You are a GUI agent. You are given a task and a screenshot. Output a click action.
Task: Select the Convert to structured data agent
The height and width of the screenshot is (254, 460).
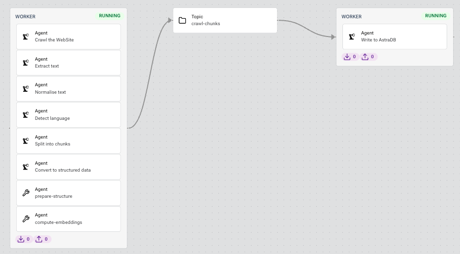pos(69,167)
